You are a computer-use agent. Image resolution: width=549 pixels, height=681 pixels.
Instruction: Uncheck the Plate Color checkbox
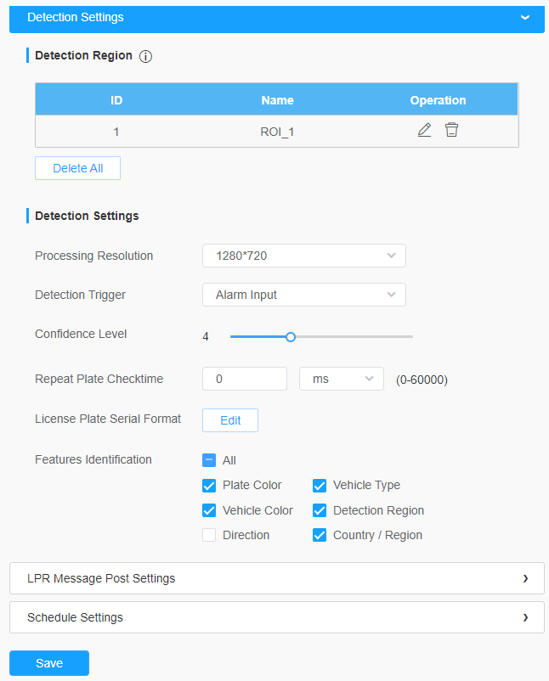pyautogui.click(x=209, y=486)
